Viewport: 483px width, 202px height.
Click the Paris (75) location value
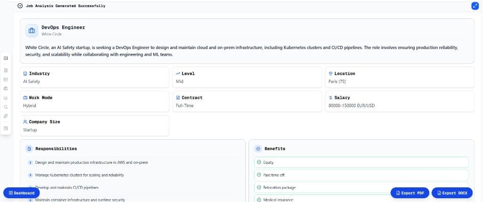click(x=337, y=82)
